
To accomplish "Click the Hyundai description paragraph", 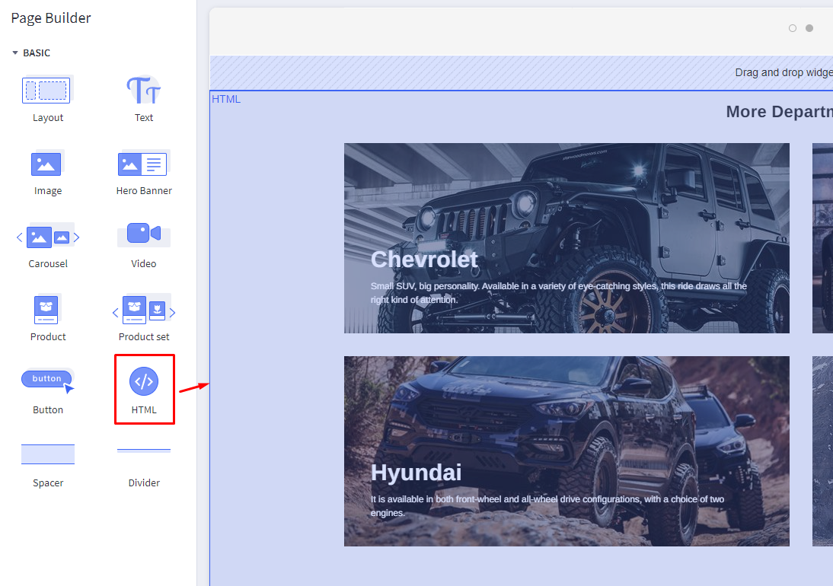I will pyautogui.click(x=547, y=506).
